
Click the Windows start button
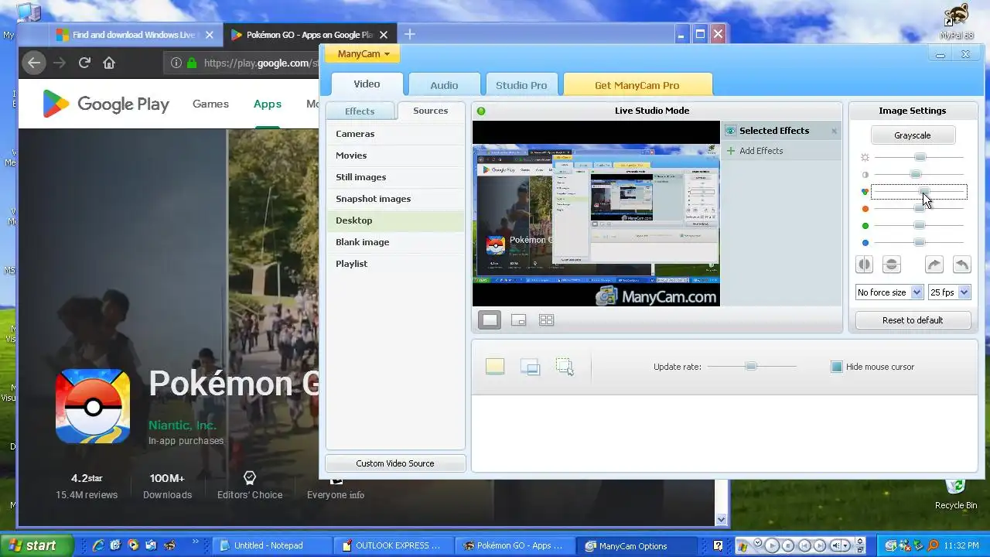pyautogui.click(x=36, y=545)
